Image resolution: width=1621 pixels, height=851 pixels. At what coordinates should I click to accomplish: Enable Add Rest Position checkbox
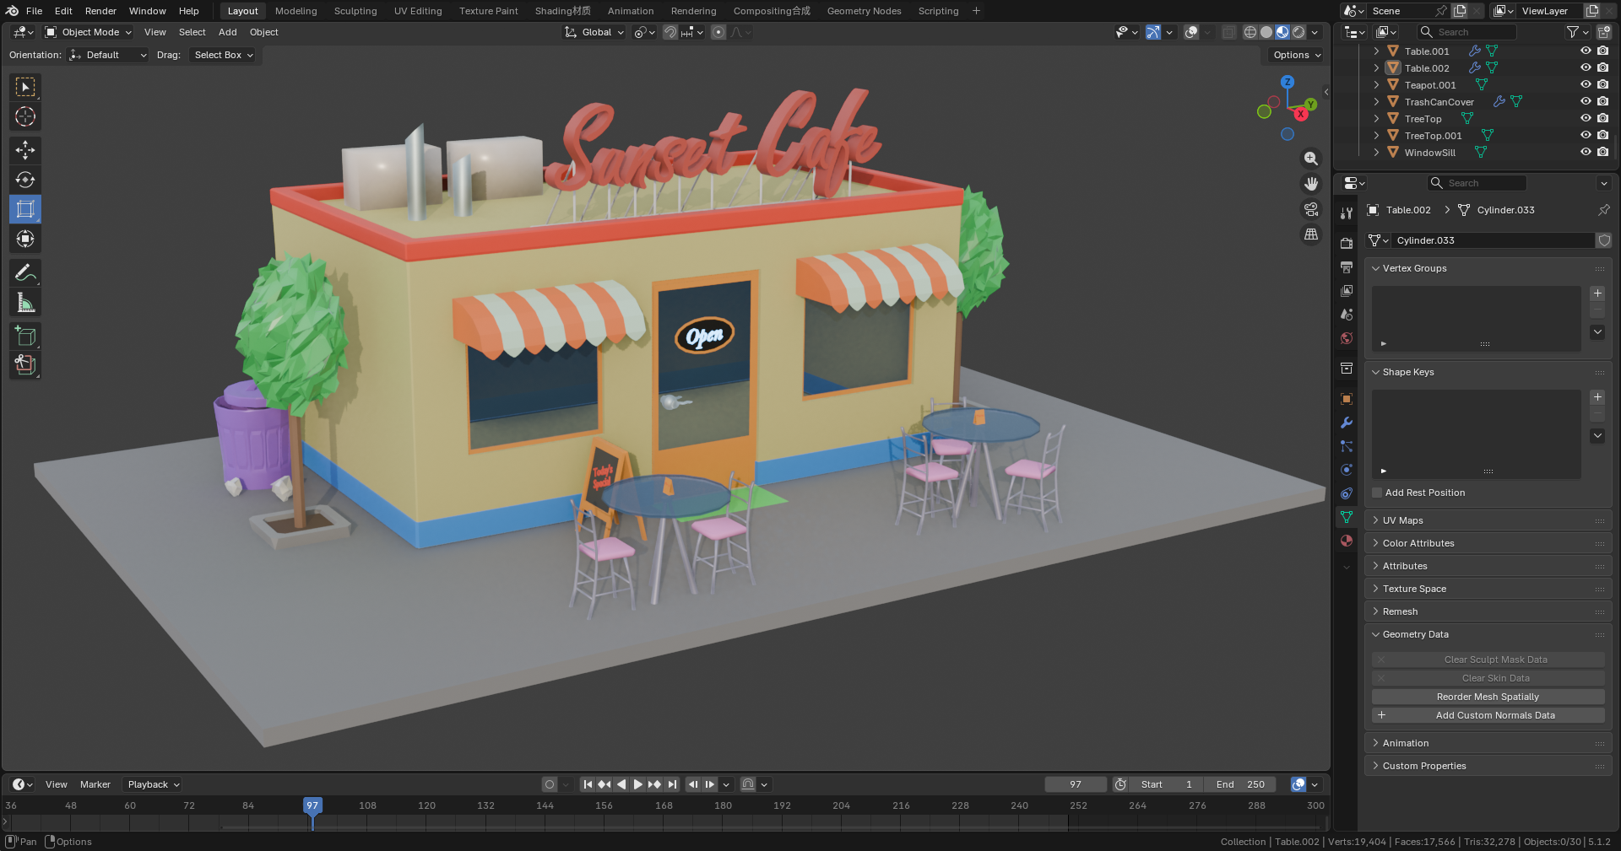coord(1377,493)
